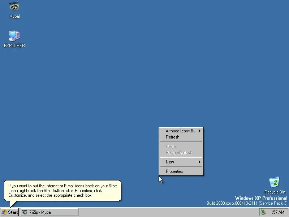The image size is (289, 217).
Task: Select the EXPLORER computer desktop icon
Action: (x=14, y=36)
